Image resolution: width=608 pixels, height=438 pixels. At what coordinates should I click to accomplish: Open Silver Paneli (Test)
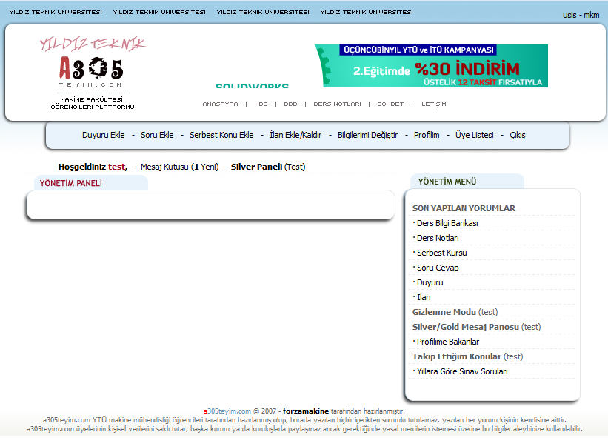click(x=268, y=167)
